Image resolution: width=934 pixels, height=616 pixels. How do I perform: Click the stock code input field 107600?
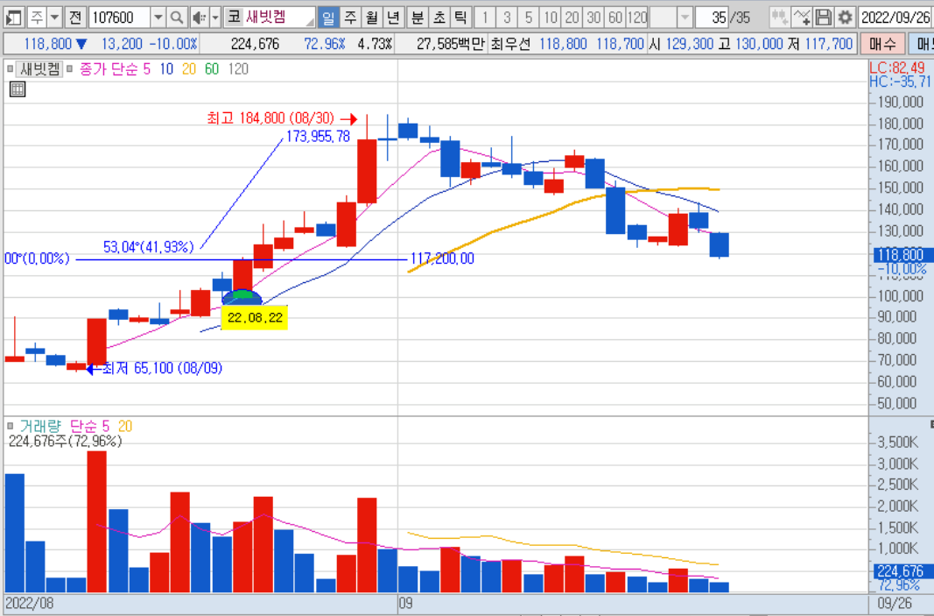click(x=120, y=18)
